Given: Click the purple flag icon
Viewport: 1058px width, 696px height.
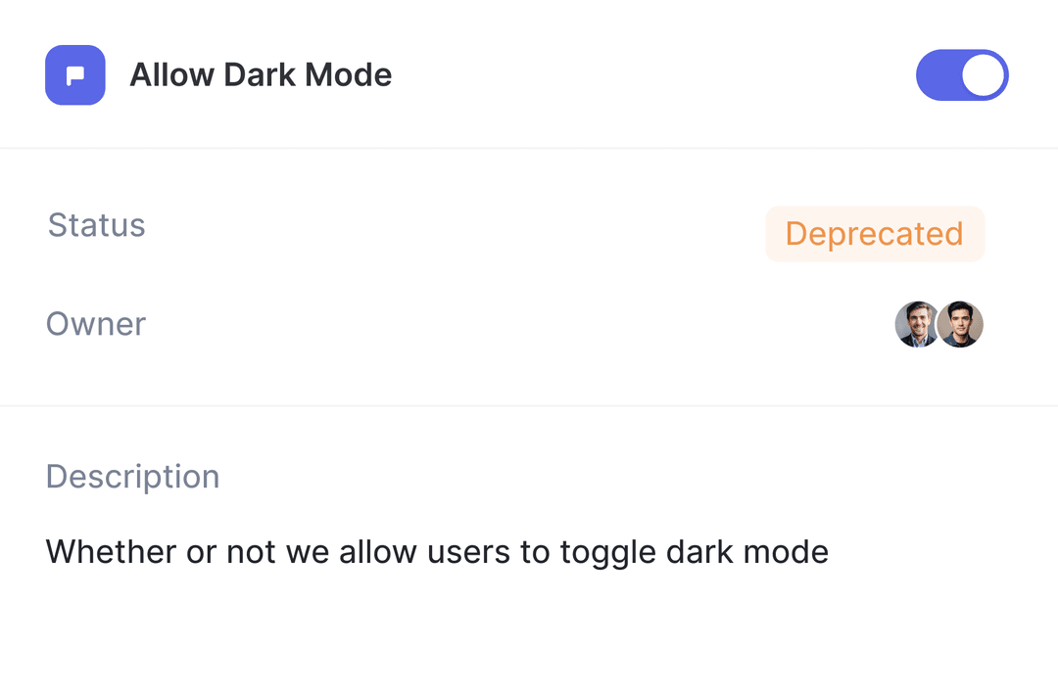Looking at the screenshot, I should pyautogui.click(x=75, y=75).
